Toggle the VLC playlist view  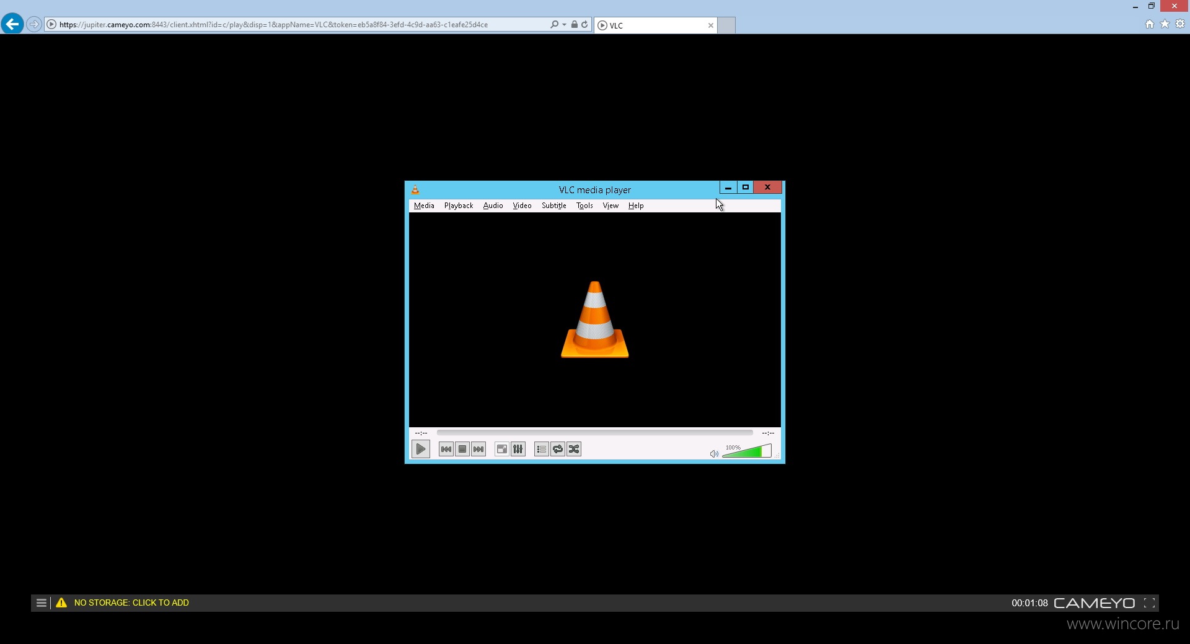click(x=541, y=449)
